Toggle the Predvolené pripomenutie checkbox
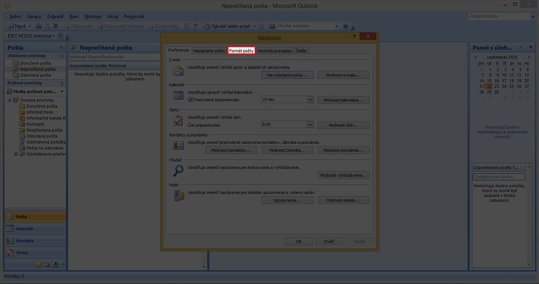Screen dimensions: 539x284 pos(190,100)
